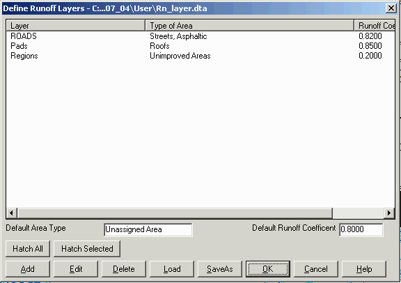Select the ROADS layer row
401x283 pixels.
tap(200, 36)
